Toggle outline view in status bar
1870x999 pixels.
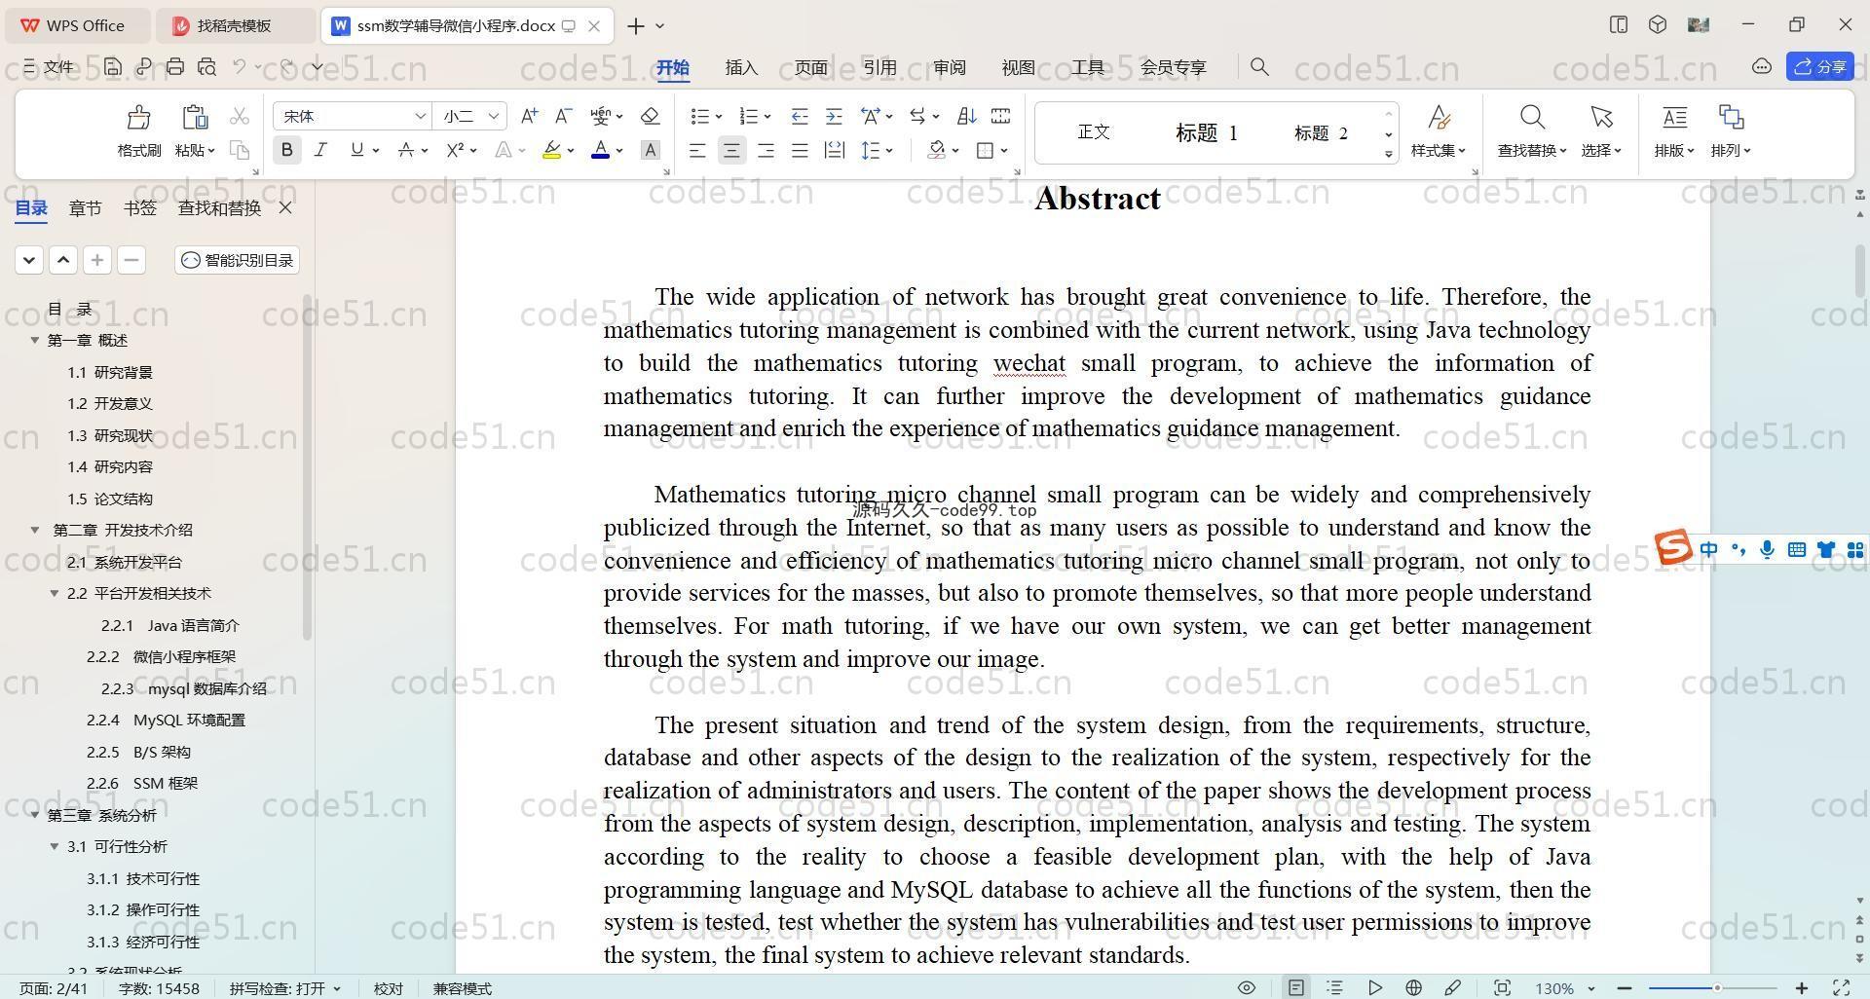click(1335, 987)
